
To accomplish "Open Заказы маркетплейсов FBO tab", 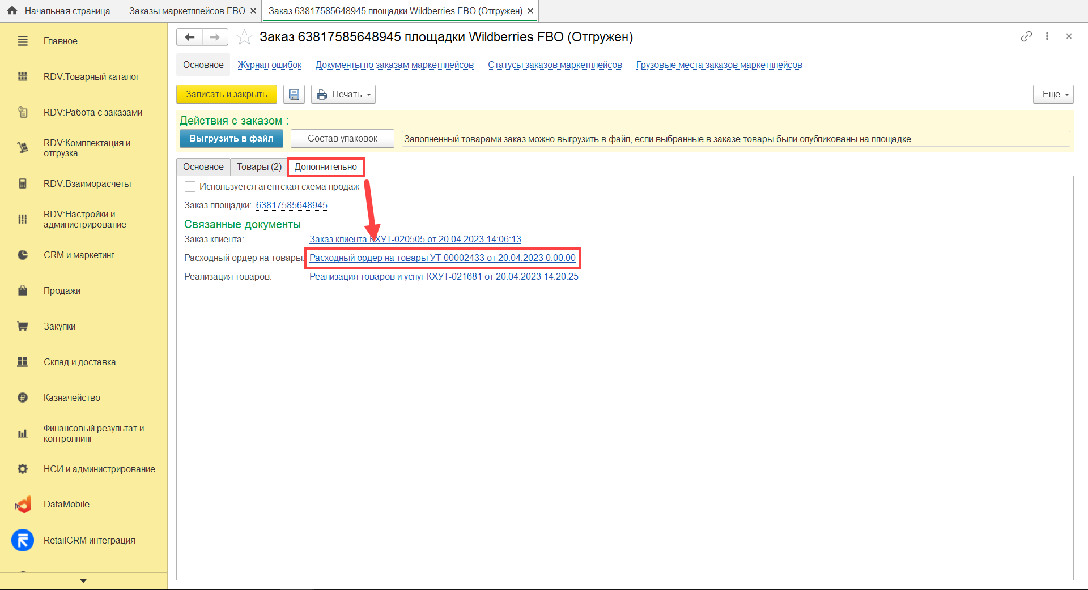I will pyautogui.click(x=187, y=11).
